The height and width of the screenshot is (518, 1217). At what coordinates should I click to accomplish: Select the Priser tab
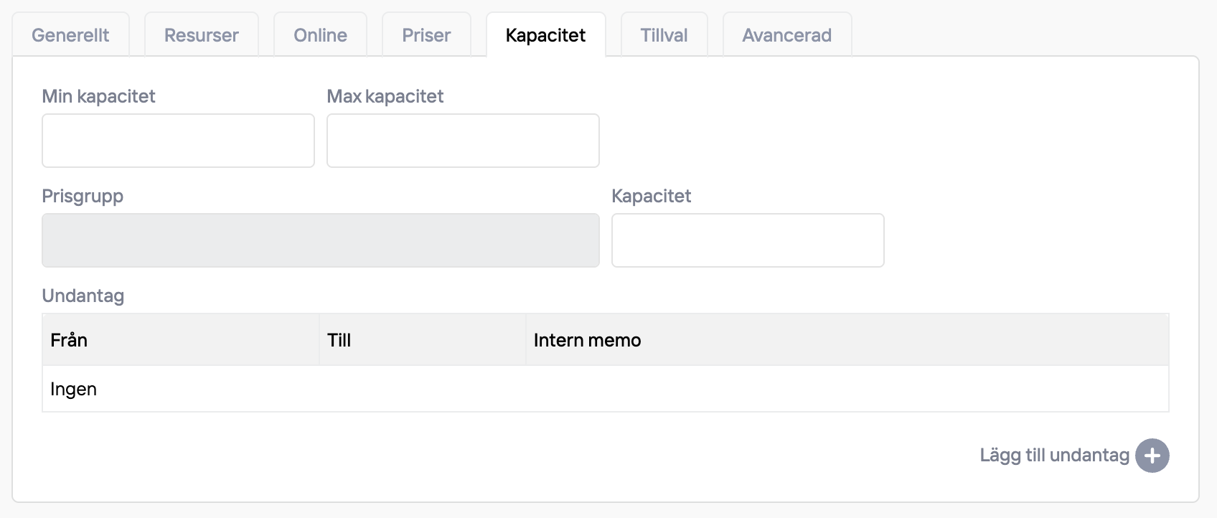click(426, 35)
